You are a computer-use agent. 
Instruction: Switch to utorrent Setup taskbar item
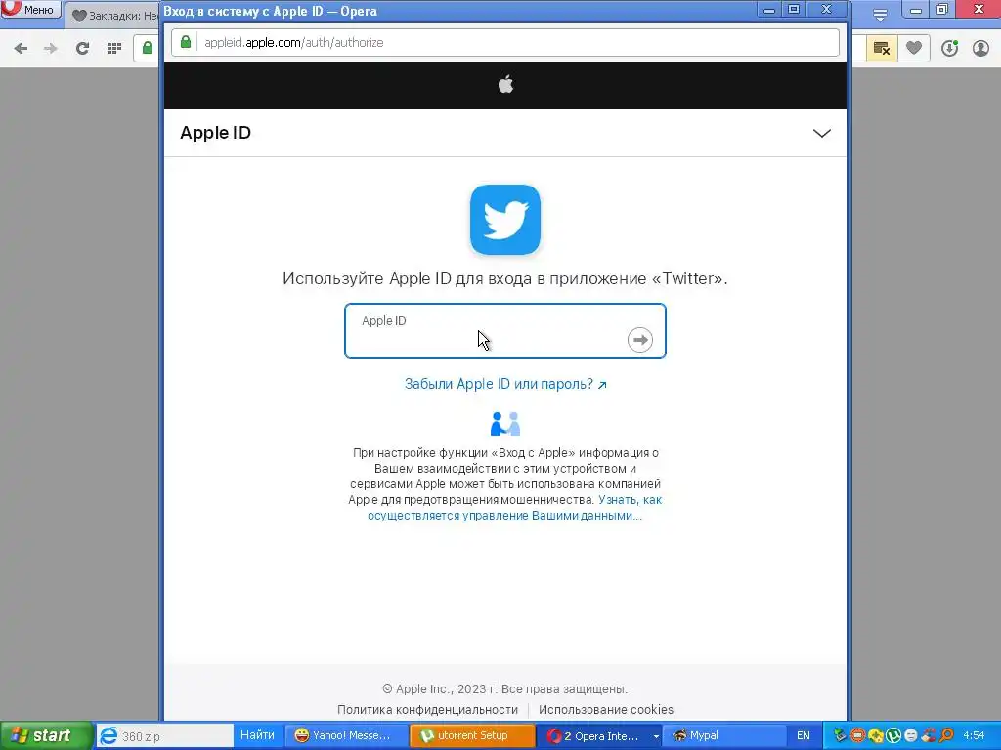[x=472, y=736]
